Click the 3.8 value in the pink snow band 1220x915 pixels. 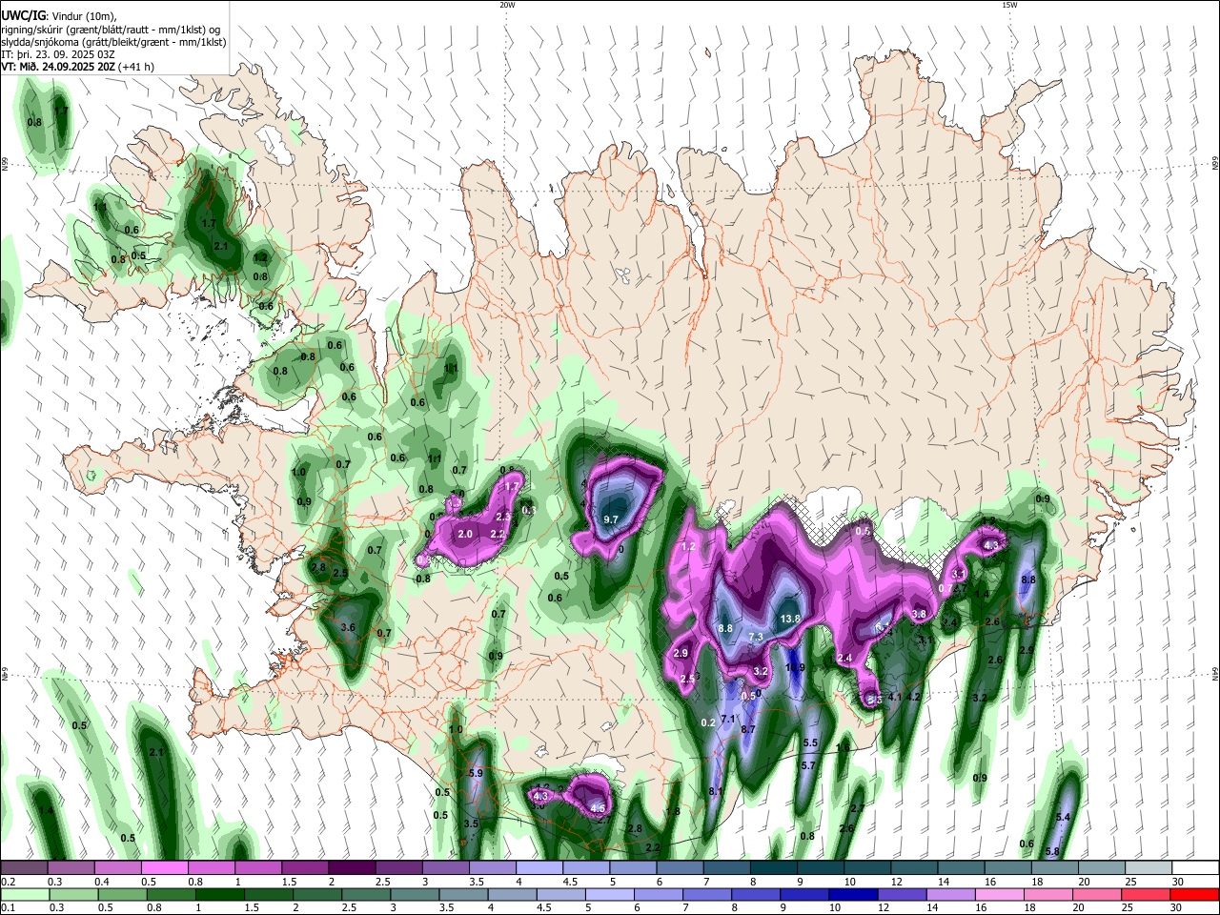point(919,614)
